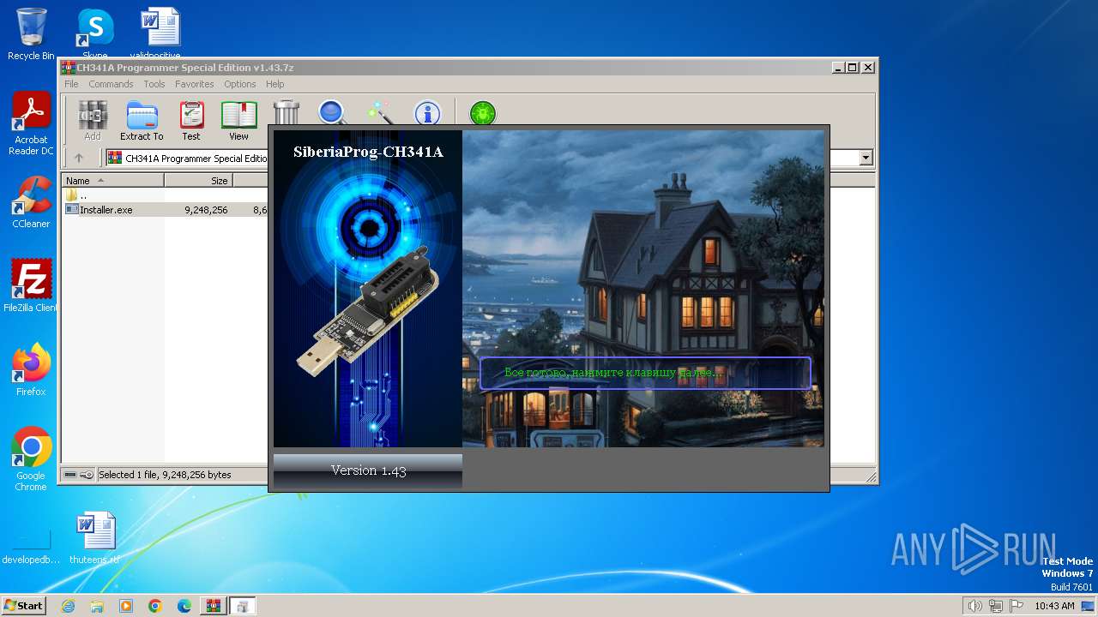1098x617 pixels.
Task: Open Chrome from the taskbar
Action: 155,606
